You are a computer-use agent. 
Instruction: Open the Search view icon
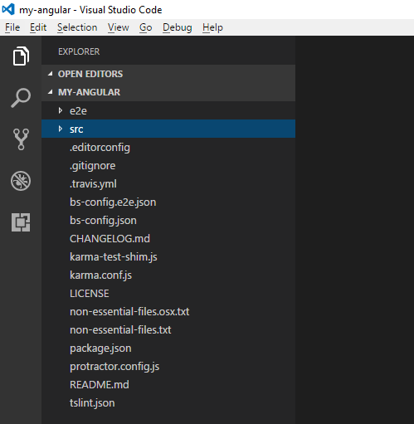pyautogui.click(x=21, y=98)
